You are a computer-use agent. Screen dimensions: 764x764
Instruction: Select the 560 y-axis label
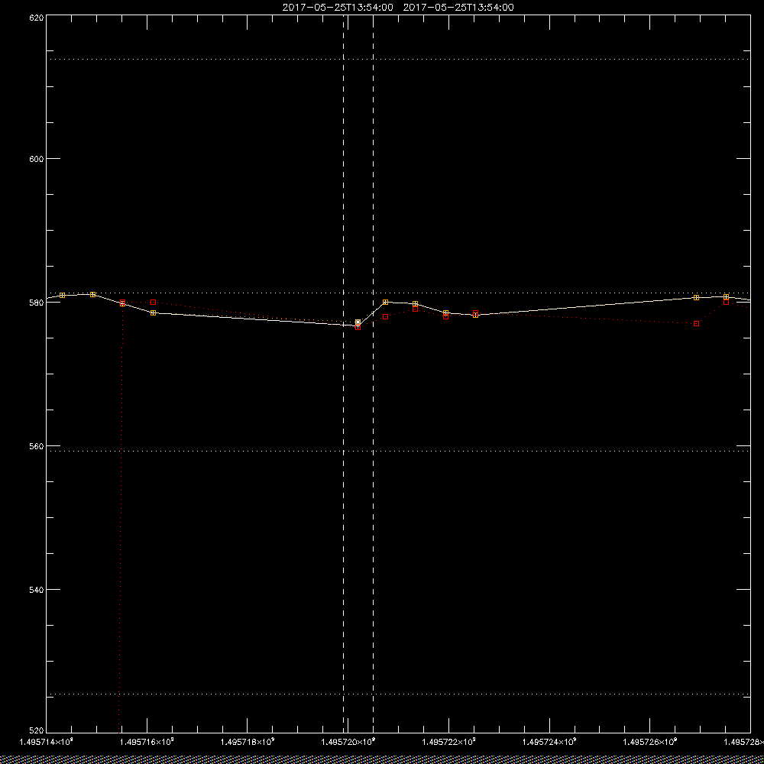[x=37, y=446]
